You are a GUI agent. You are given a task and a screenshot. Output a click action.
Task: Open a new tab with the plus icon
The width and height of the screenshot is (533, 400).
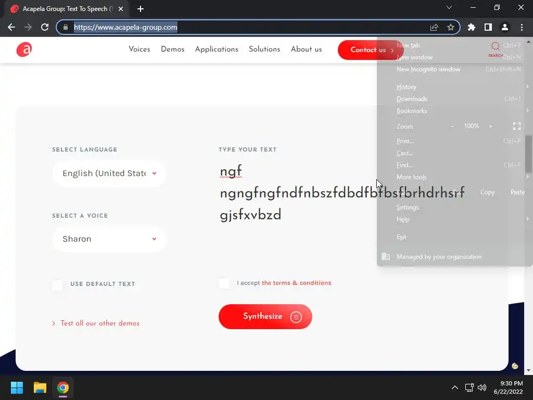coord(141,9)
